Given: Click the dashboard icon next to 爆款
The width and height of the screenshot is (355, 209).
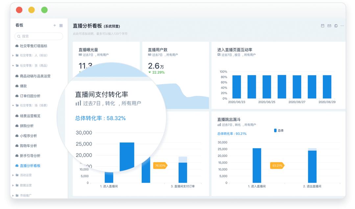Looking at the screenshot, I should pos(17,86).
